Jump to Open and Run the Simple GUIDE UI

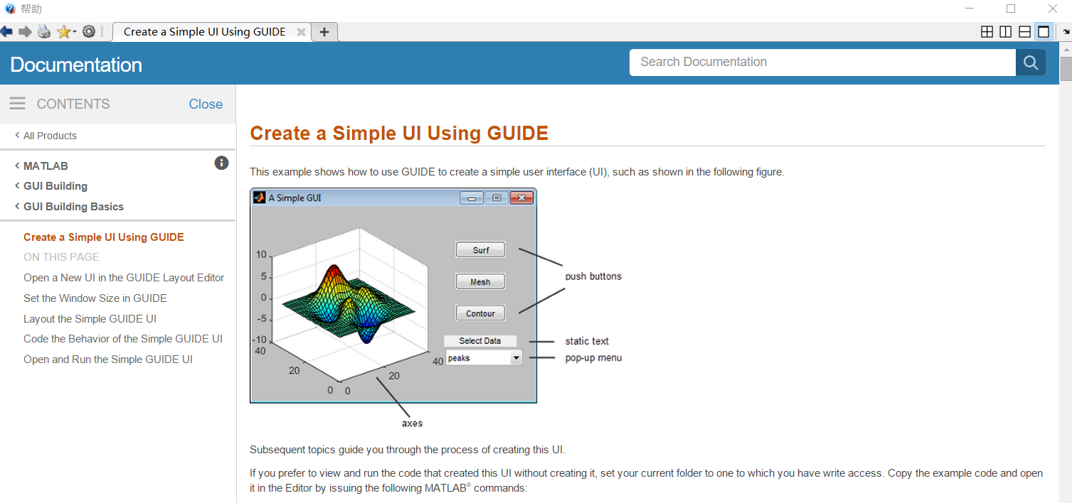(108, 359)
